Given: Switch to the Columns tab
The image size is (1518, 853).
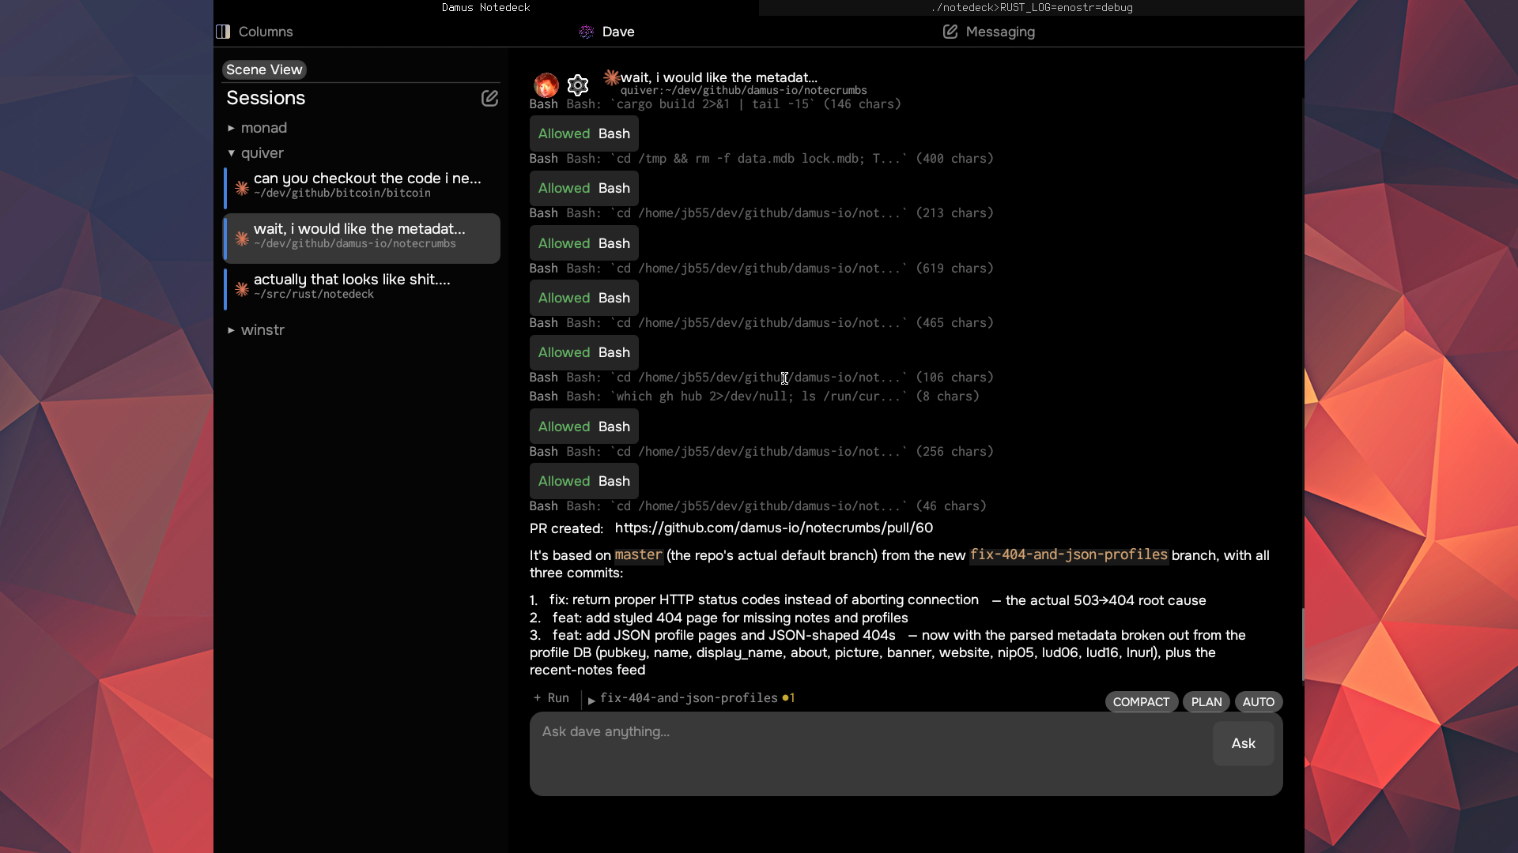Looking at the screenshot, I should tap(255, 32).
